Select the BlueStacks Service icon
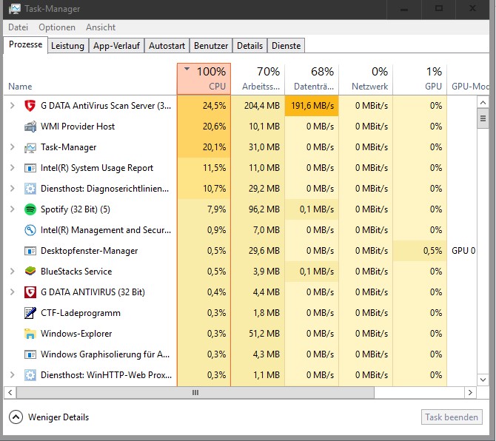The width and height of the screenshot is (496, 441). [30, 272]
